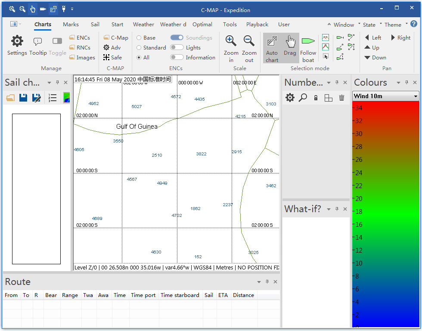Open the Playback ribbon tab

tap(257, 25)
